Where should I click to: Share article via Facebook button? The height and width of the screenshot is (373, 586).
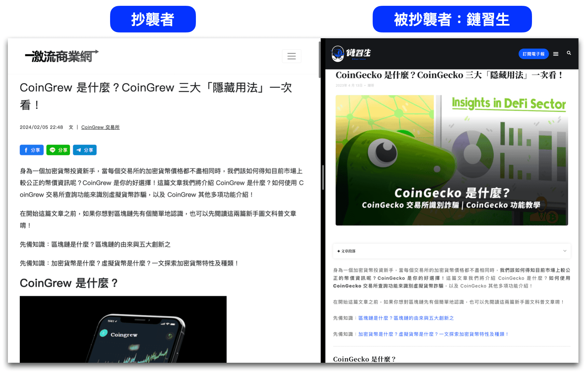point(32,150)
